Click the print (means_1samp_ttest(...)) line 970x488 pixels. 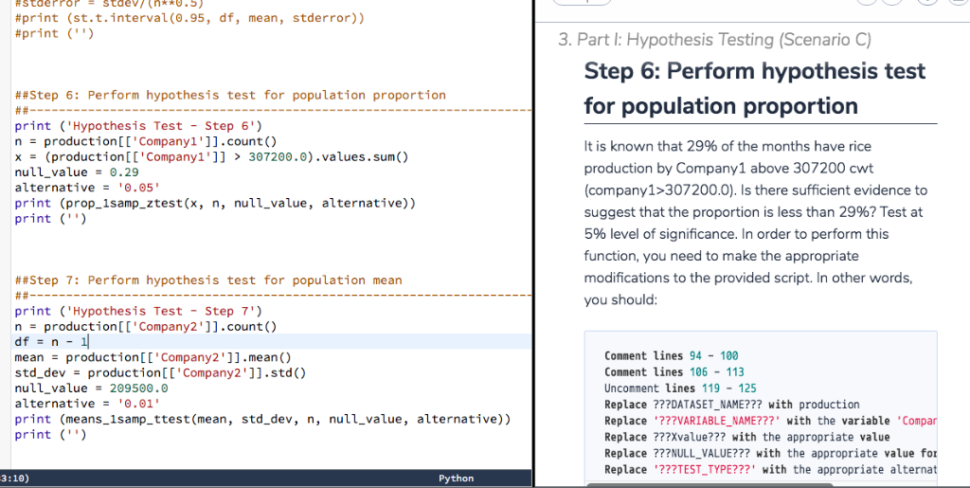pyautogui.click(x=263, y=420)
